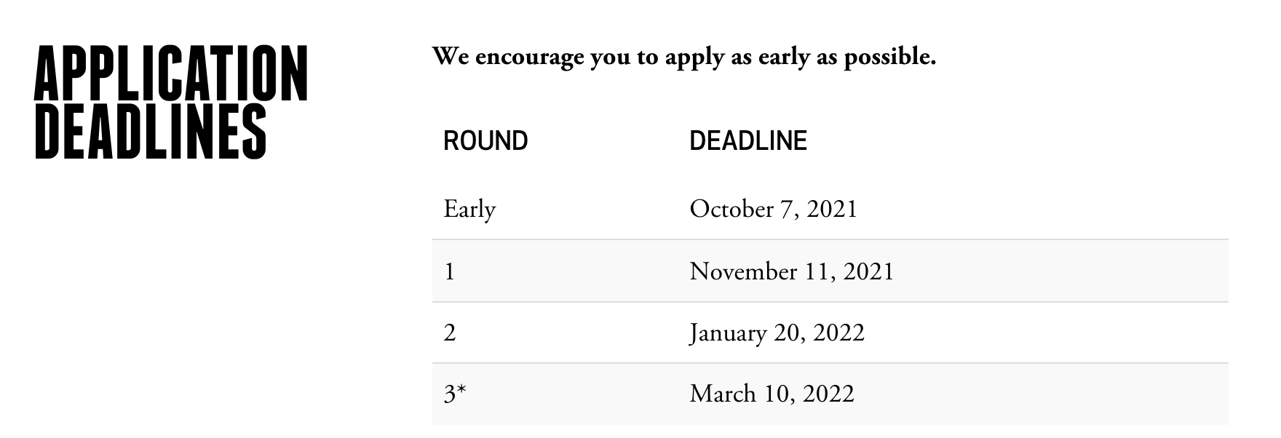Click the word APPLICATION in heading
Viewport: 1281px width, 438px height.
click(x=171, y=73)
